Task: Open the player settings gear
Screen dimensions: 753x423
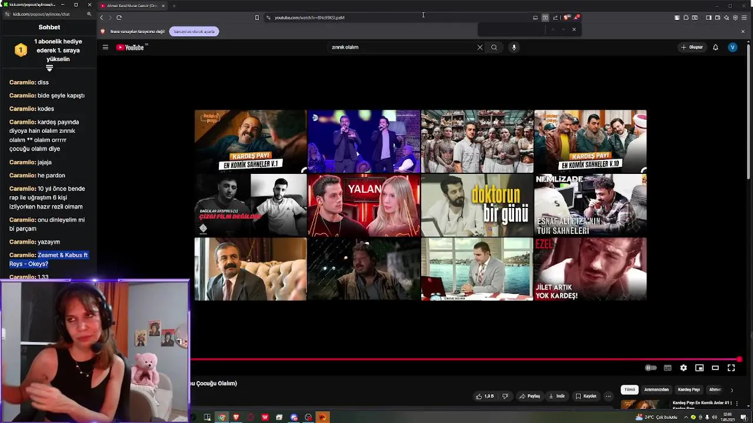Action: [x=684, y=368]
